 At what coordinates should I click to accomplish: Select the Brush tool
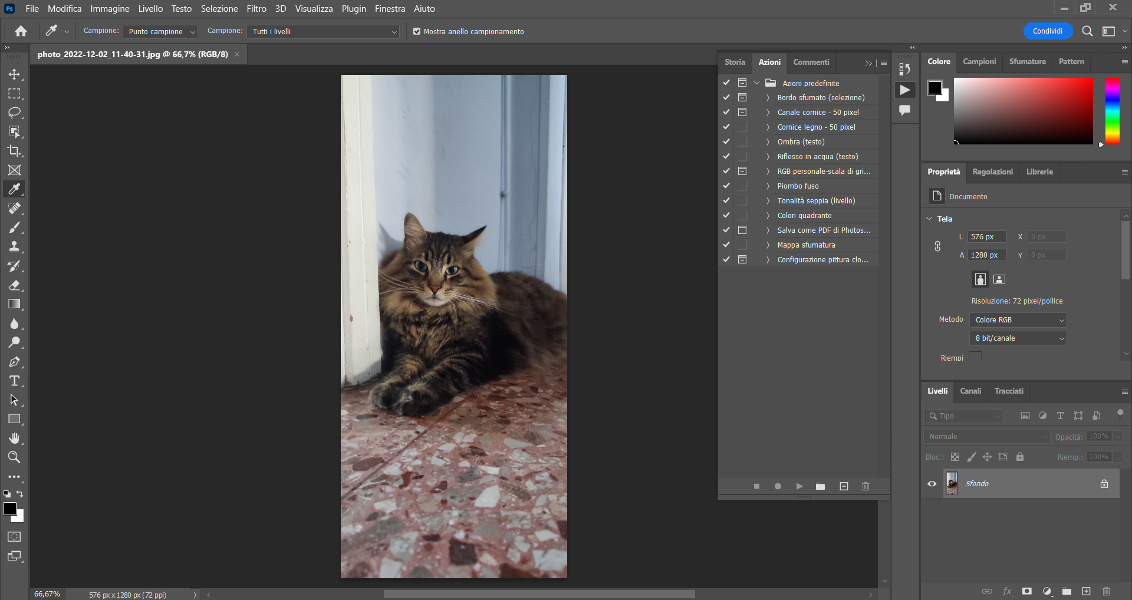click(x=14, y=228)
